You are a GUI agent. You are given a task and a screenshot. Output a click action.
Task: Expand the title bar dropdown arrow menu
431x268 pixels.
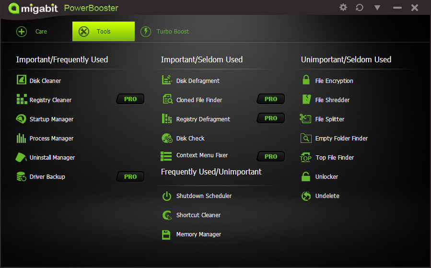click(x=377, y=8)
